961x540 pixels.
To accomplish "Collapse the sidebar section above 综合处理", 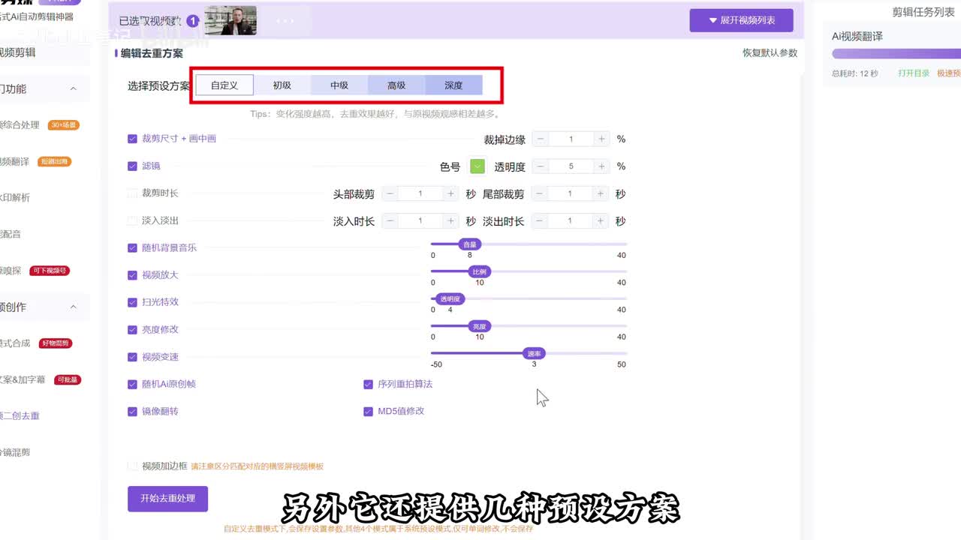I will [74, 89].
